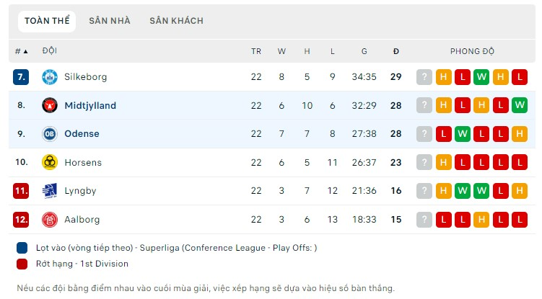Click the Horsens yellow crest icon

(49, 162)
